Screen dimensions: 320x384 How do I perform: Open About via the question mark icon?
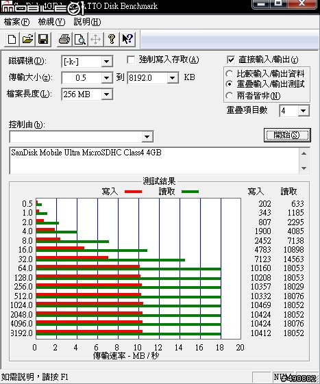click(x=112, y=39)
